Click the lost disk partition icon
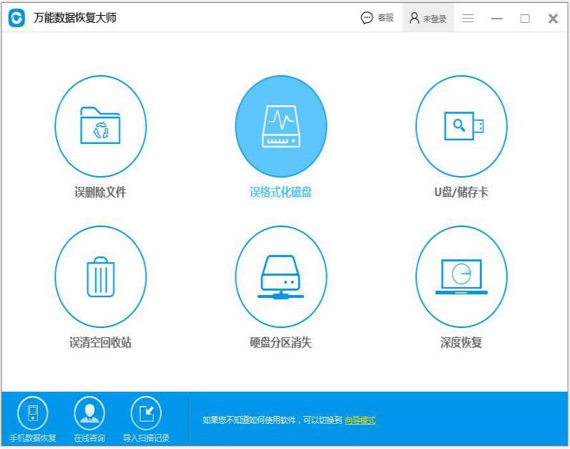570x449 pixels. 280,276
